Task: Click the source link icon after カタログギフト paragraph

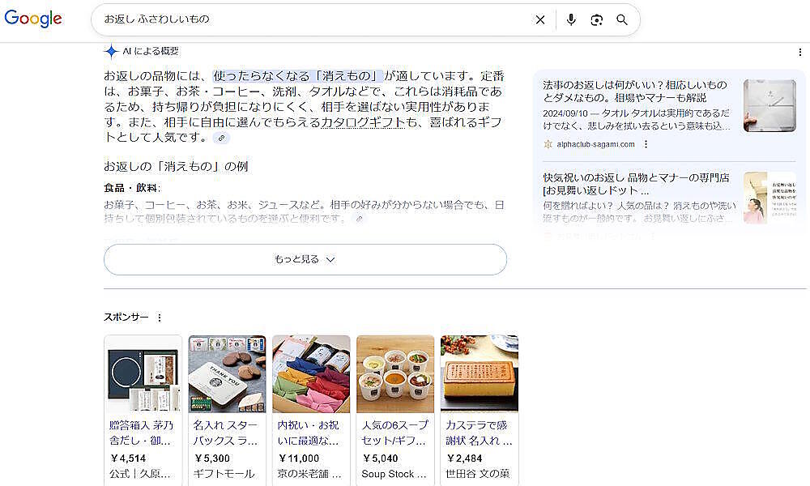Action: (221, 139)
